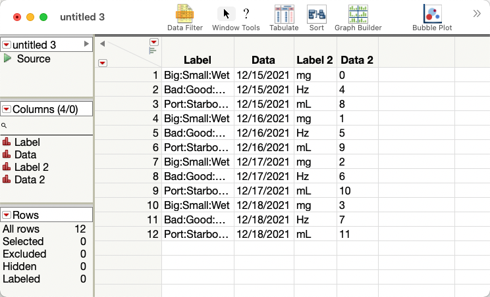Open Graph Builder
The height and width of the screenshot is (297, 490).
point(358,14)
